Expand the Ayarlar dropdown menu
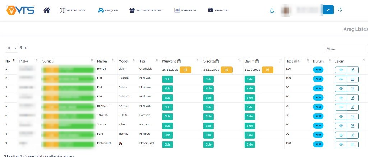The image size is (368, 157). coord(219,10)
